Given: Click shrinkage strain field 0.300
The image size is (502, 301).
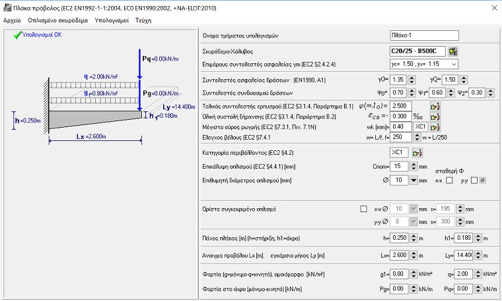Looking at the screenshot, I should pyautogui.click(x=400, y=117).
